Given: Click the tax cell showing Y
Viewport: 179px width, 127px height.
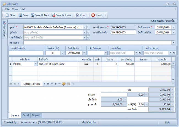Looking at the screenshot, I should pyautogui.click(x=97, y=64).
